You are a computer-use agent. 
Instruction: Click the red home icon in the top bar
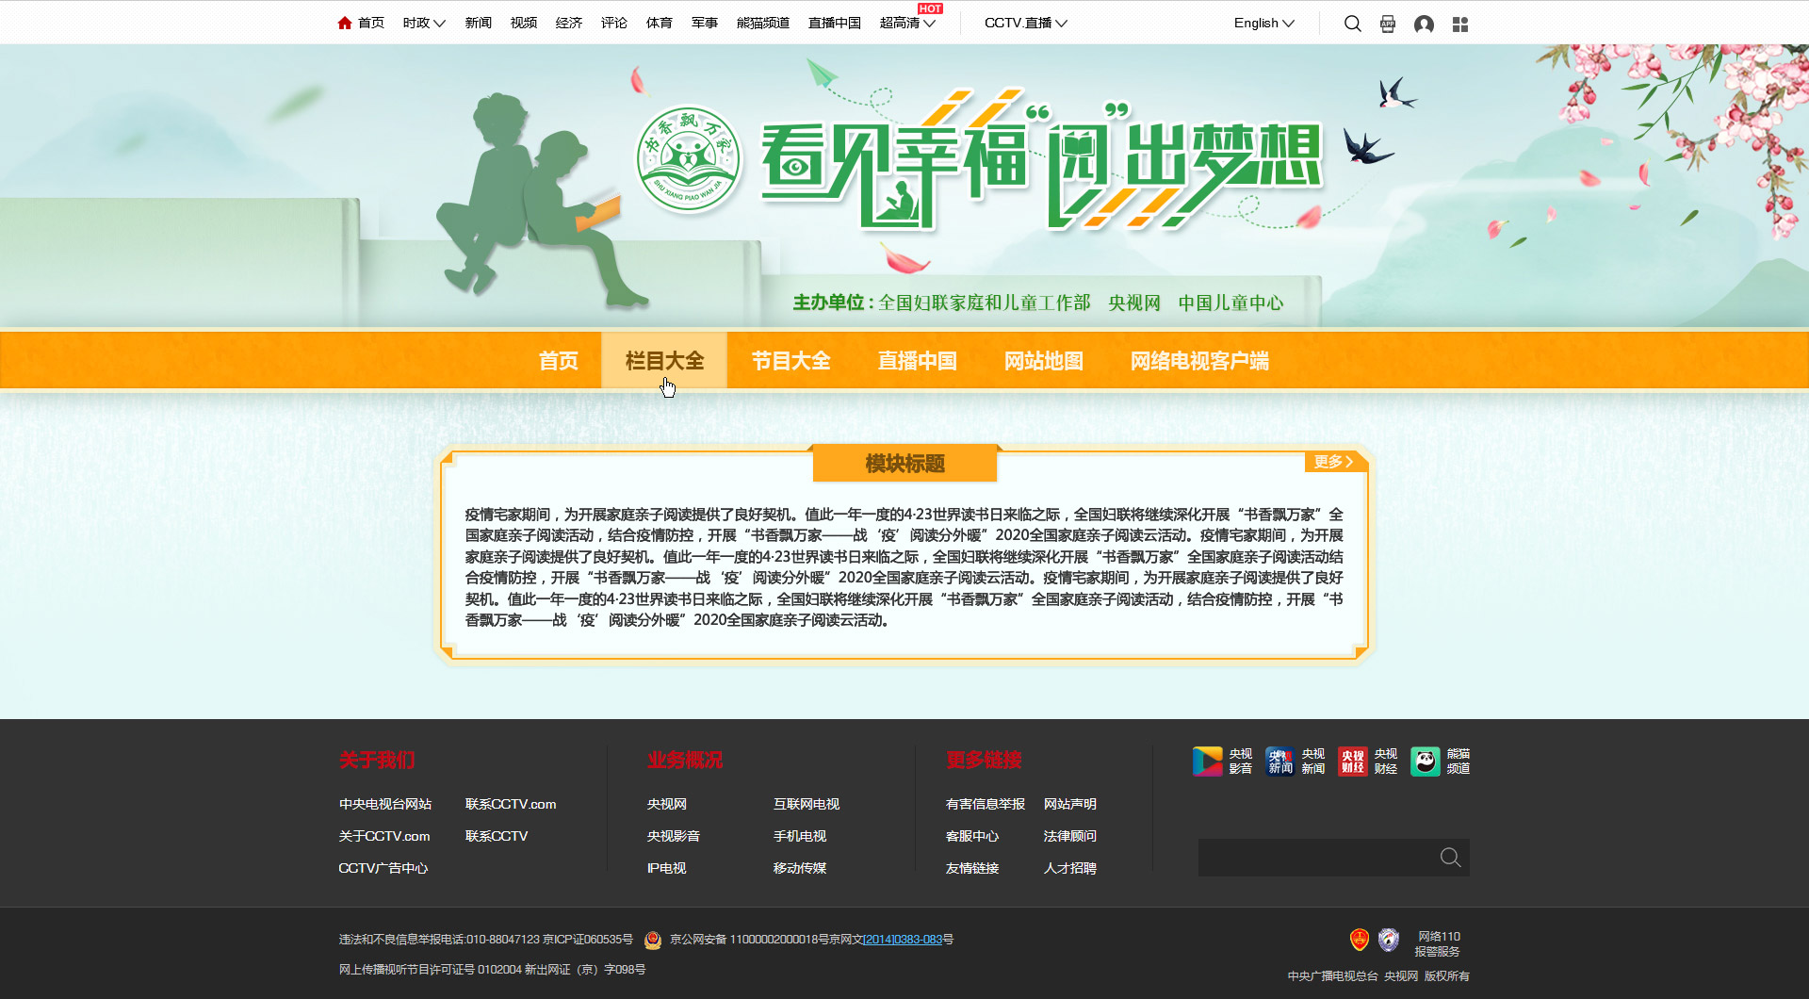click(x=345, y=23)
